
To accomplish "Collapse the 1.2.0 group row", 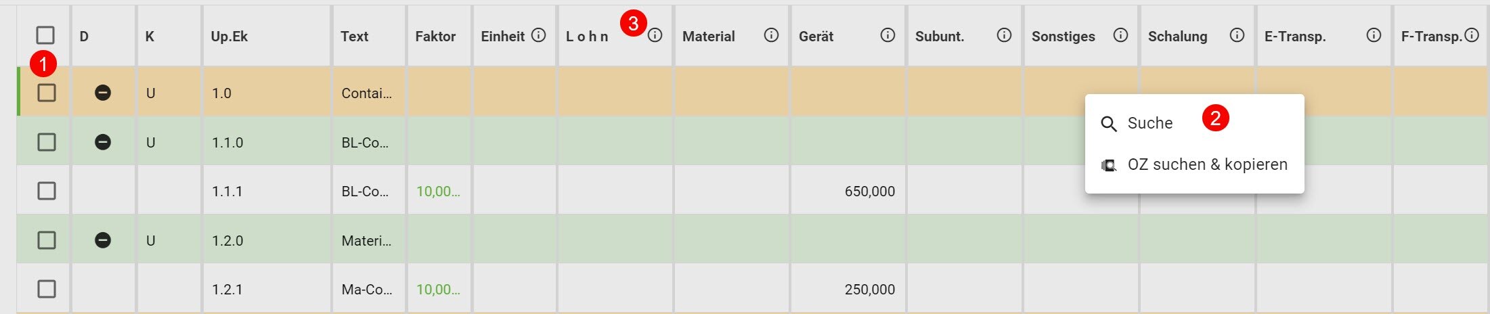I will 103,240.
